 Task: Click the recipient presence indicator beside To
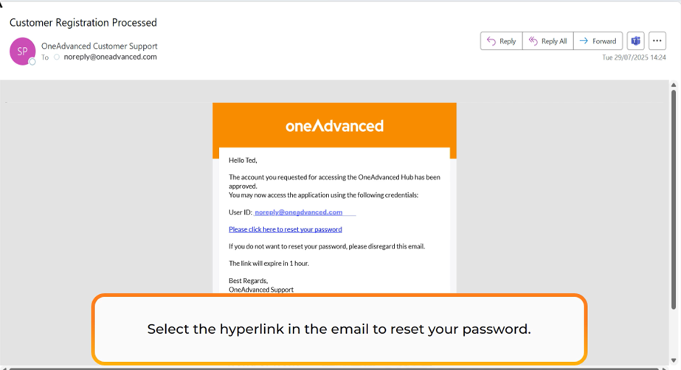57,57
